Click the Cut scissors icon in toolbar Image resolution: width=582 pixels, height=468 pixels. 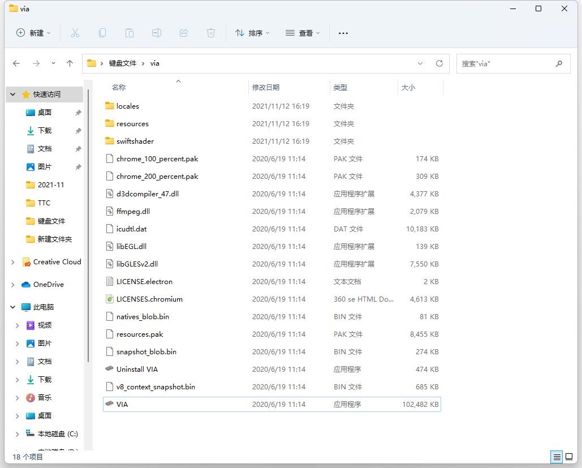[75, 33]
